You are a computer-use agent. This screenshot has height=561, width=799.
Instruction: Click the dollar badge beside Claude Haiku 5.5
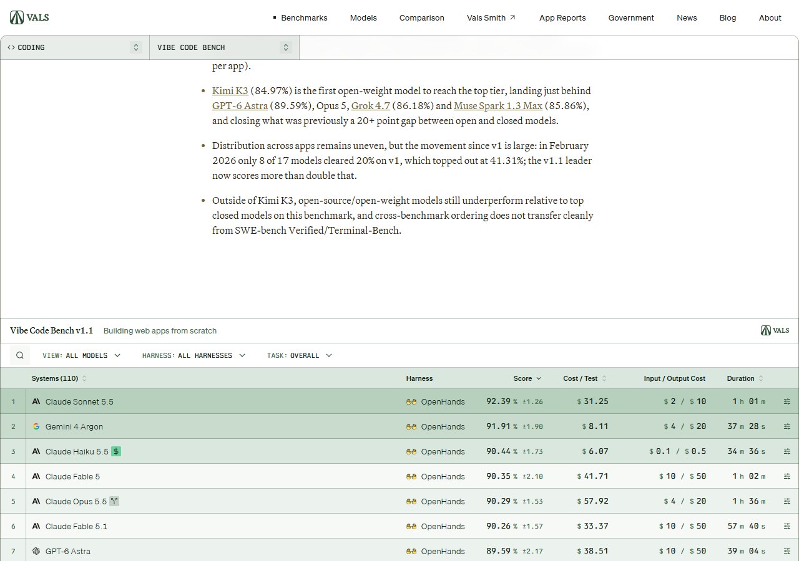pos(116,451)
